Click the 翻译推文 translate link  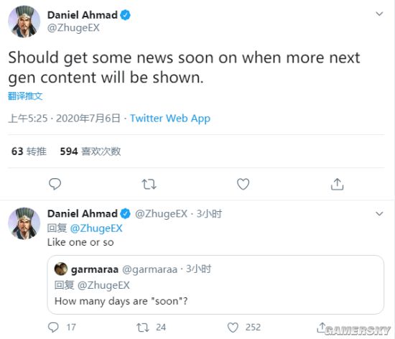pos(25,96)
